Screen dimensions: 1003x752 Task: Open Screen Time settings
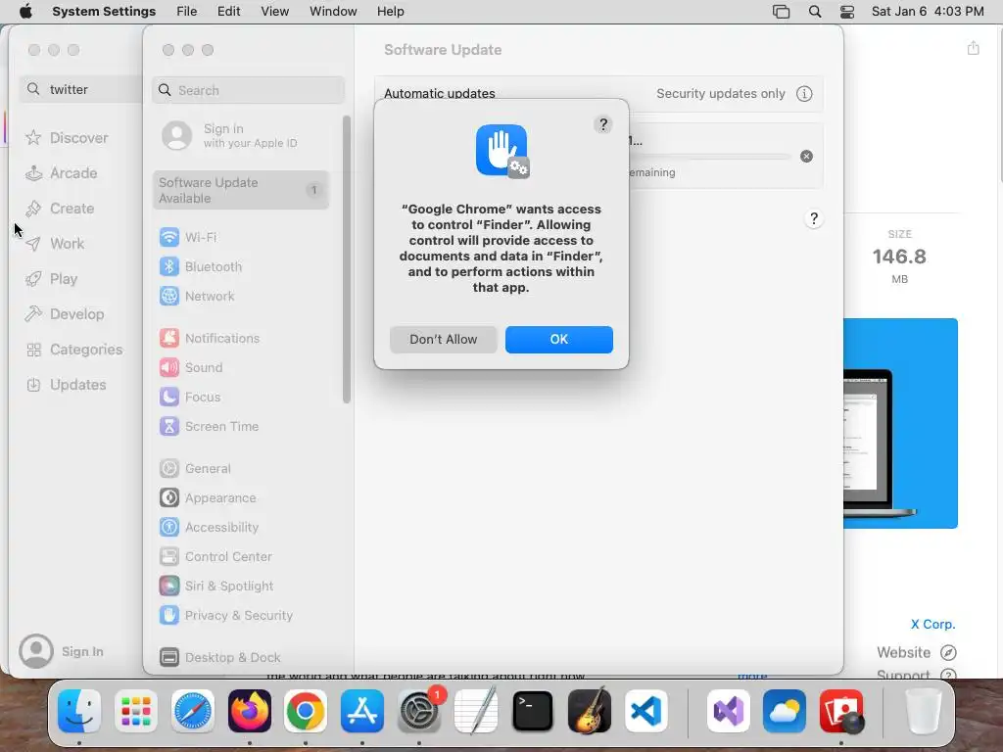(x=241, y=427)
